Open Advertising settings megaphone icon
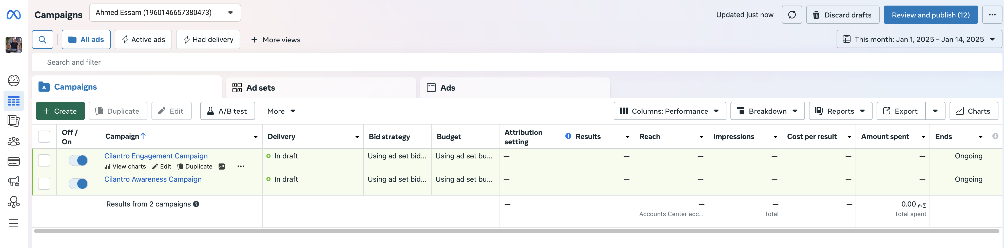This screenshot has height=248, width=1004. [14, 182]
